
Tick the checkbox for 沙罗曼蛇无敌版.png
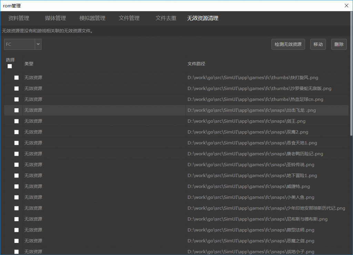click(17, 89)
